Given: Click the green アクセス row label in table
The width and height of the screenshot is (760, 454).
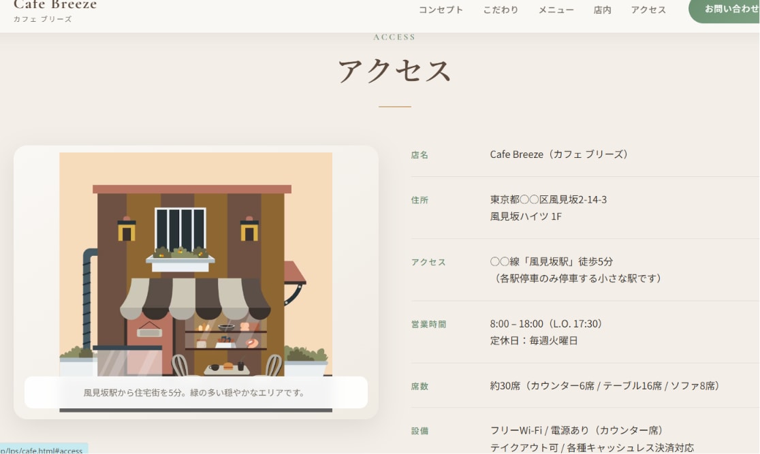Looking at the screenshot, I should 428,262.
